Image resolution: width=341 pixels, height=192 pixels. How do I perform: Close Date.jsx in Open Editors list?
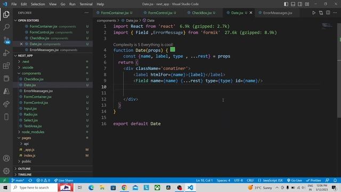(x=21, y=44)
